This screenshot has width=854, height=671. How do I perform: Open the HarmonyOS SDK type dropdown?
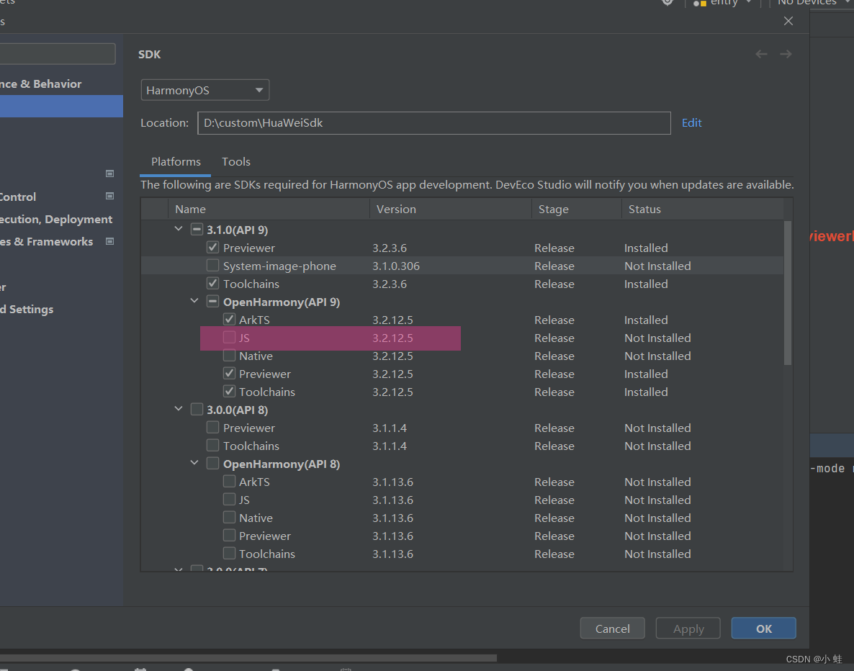[204, 90]
